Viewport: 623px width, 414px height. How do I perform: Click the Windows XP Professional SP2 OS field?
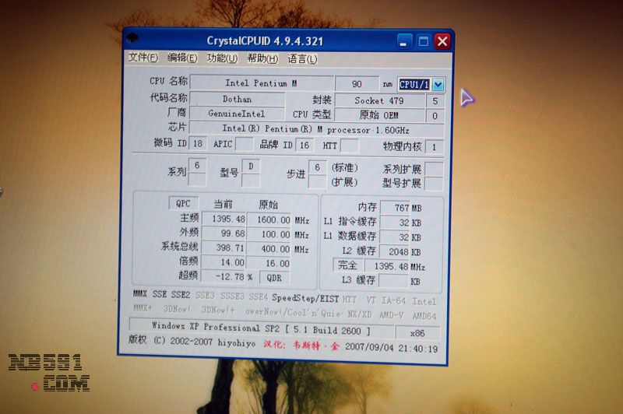coord(262,328)
